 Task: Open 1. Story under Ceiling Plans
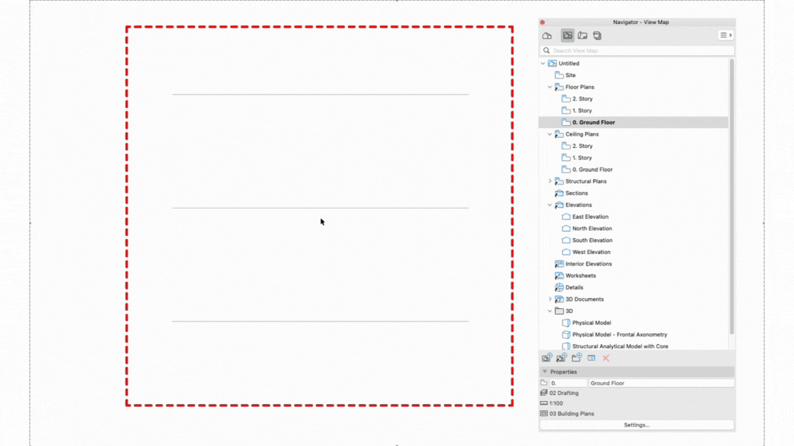tap(582, 158)
